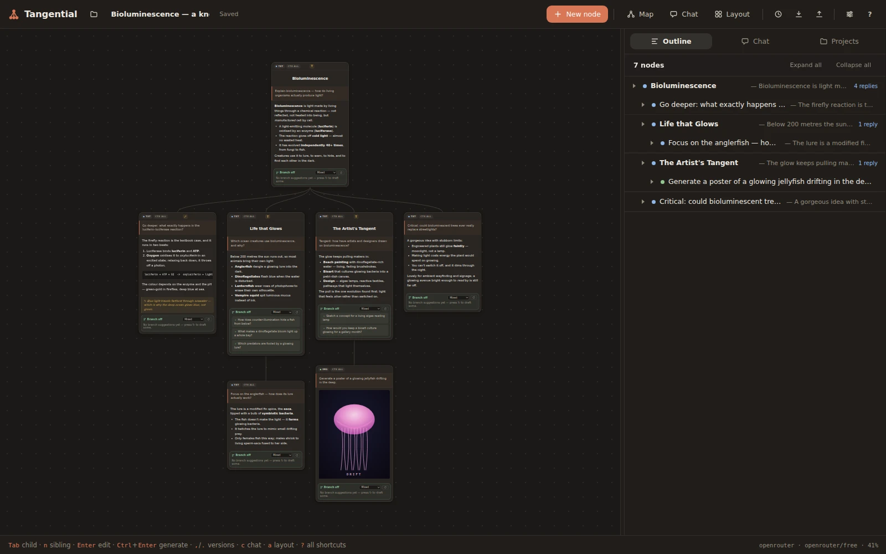Click suggestion 'How would you keep a bioart culture'
The image size is (886, 554).
[355, 330]
